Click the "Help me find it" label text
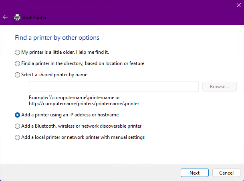The image size is (244, 181). tap(94, 52)
